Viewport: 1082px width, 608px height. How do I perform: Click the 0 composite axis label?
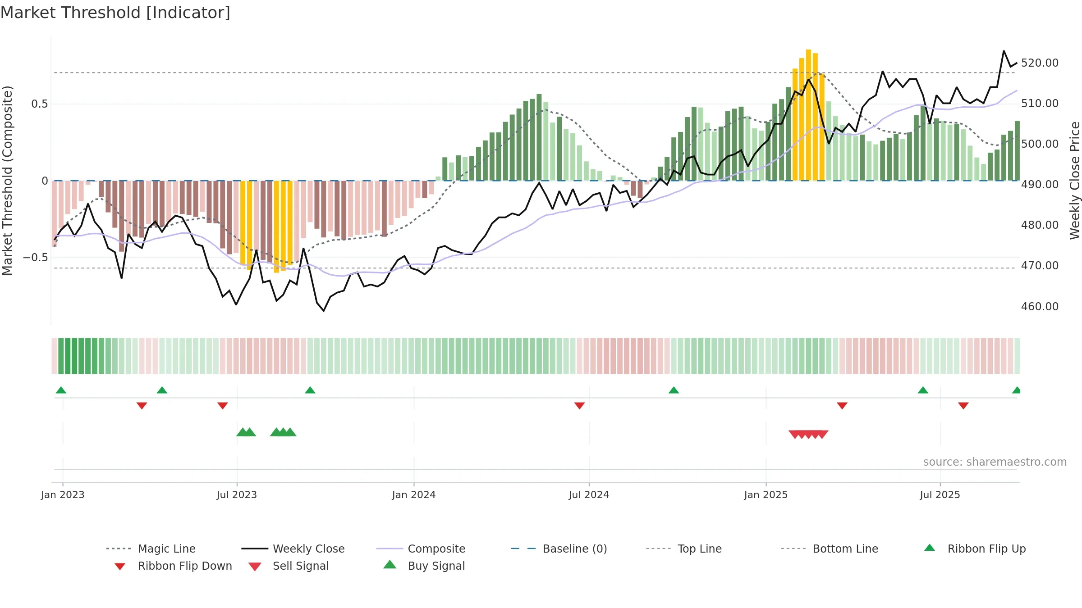(45, 181)
